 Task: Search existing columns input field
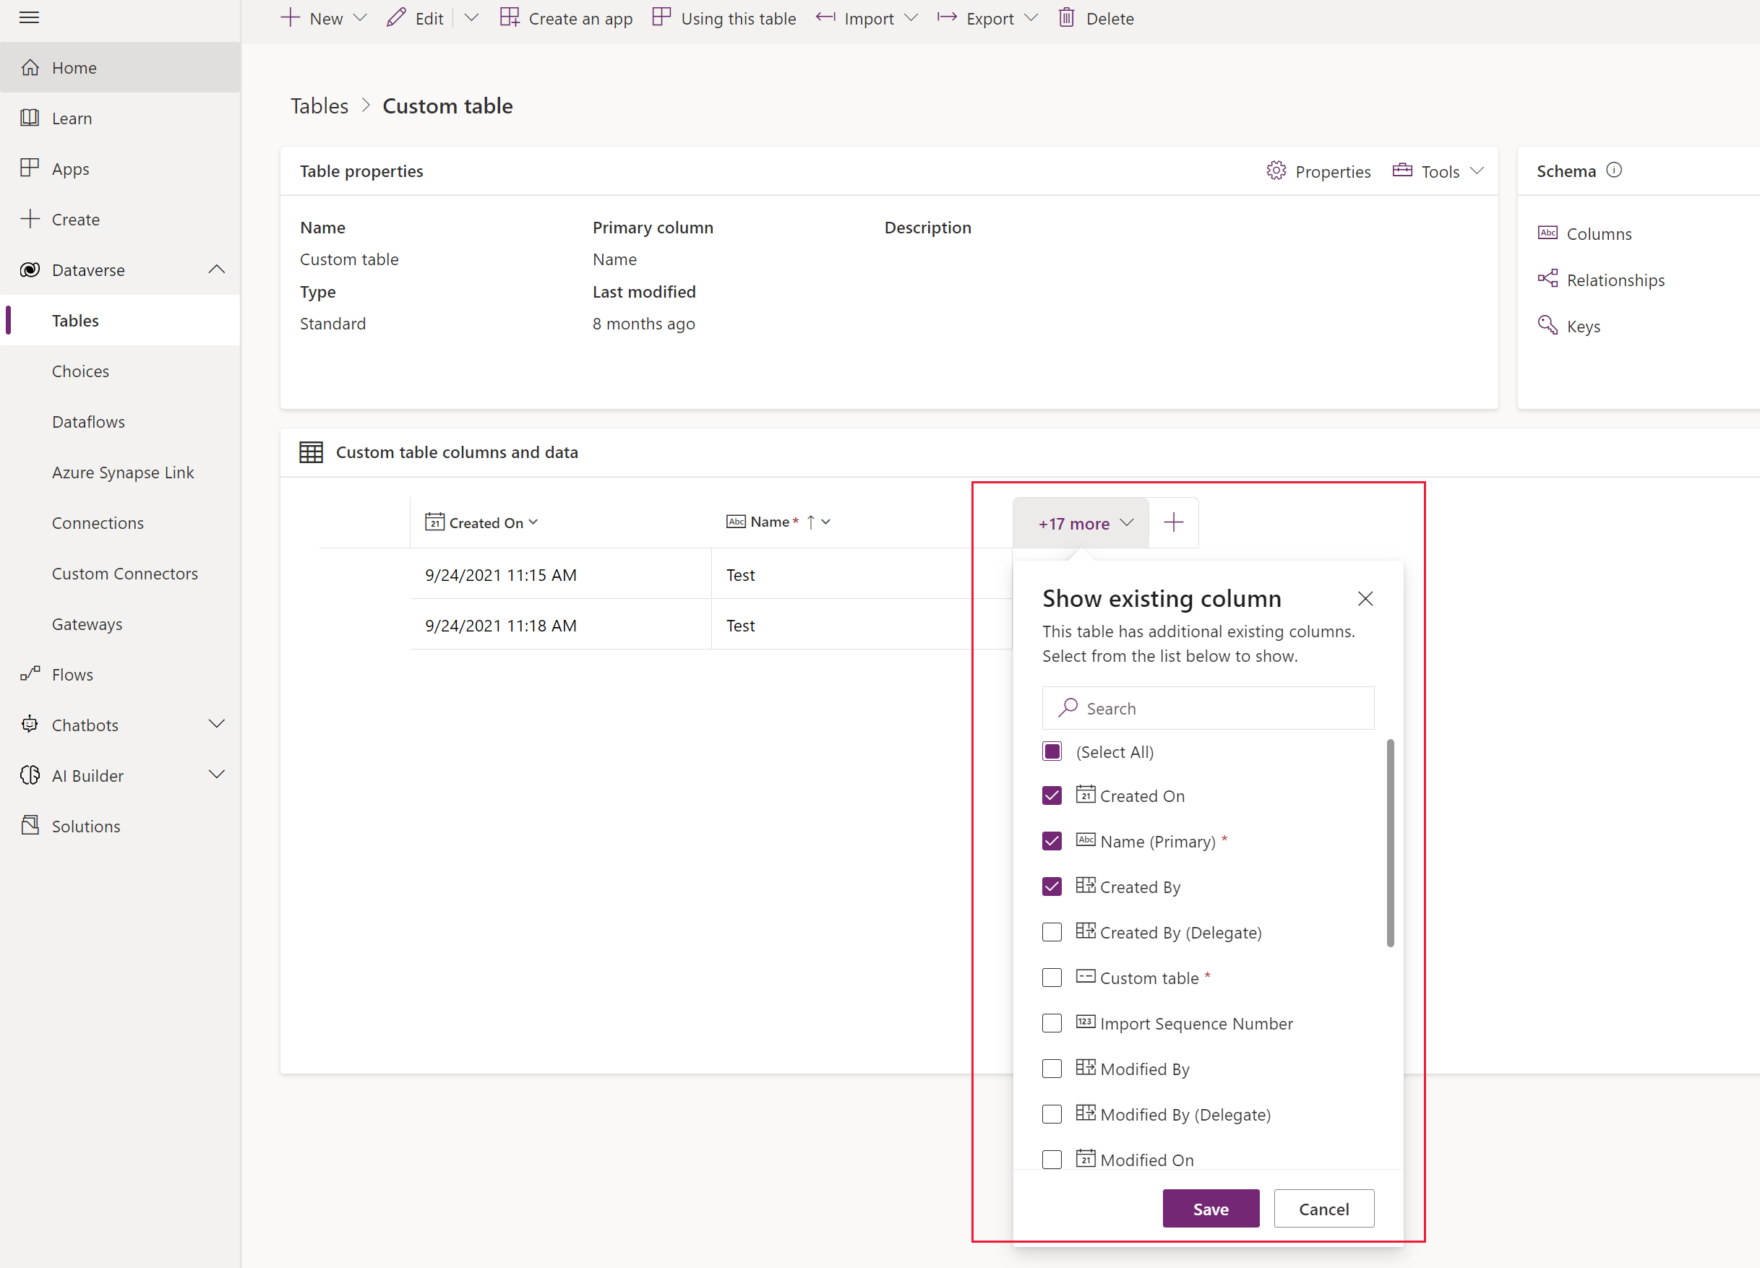click(x=1208, y=707)
